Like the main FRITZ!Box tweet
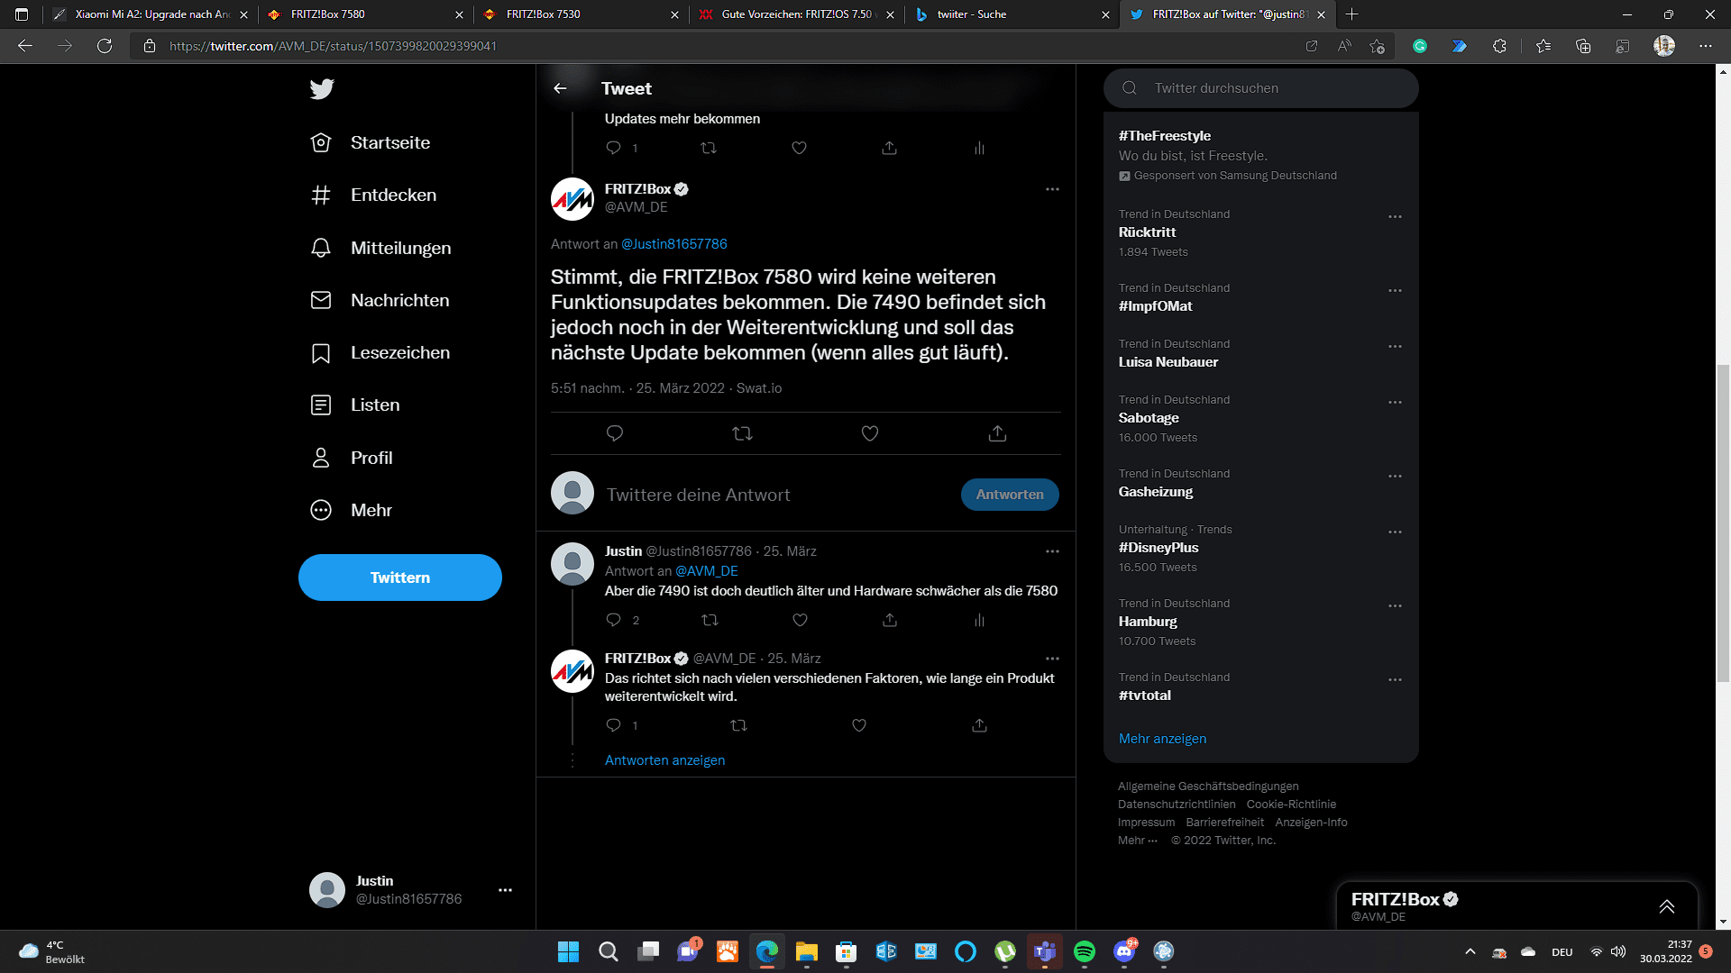Viewport: 1731px width, 973px height. 870,433
